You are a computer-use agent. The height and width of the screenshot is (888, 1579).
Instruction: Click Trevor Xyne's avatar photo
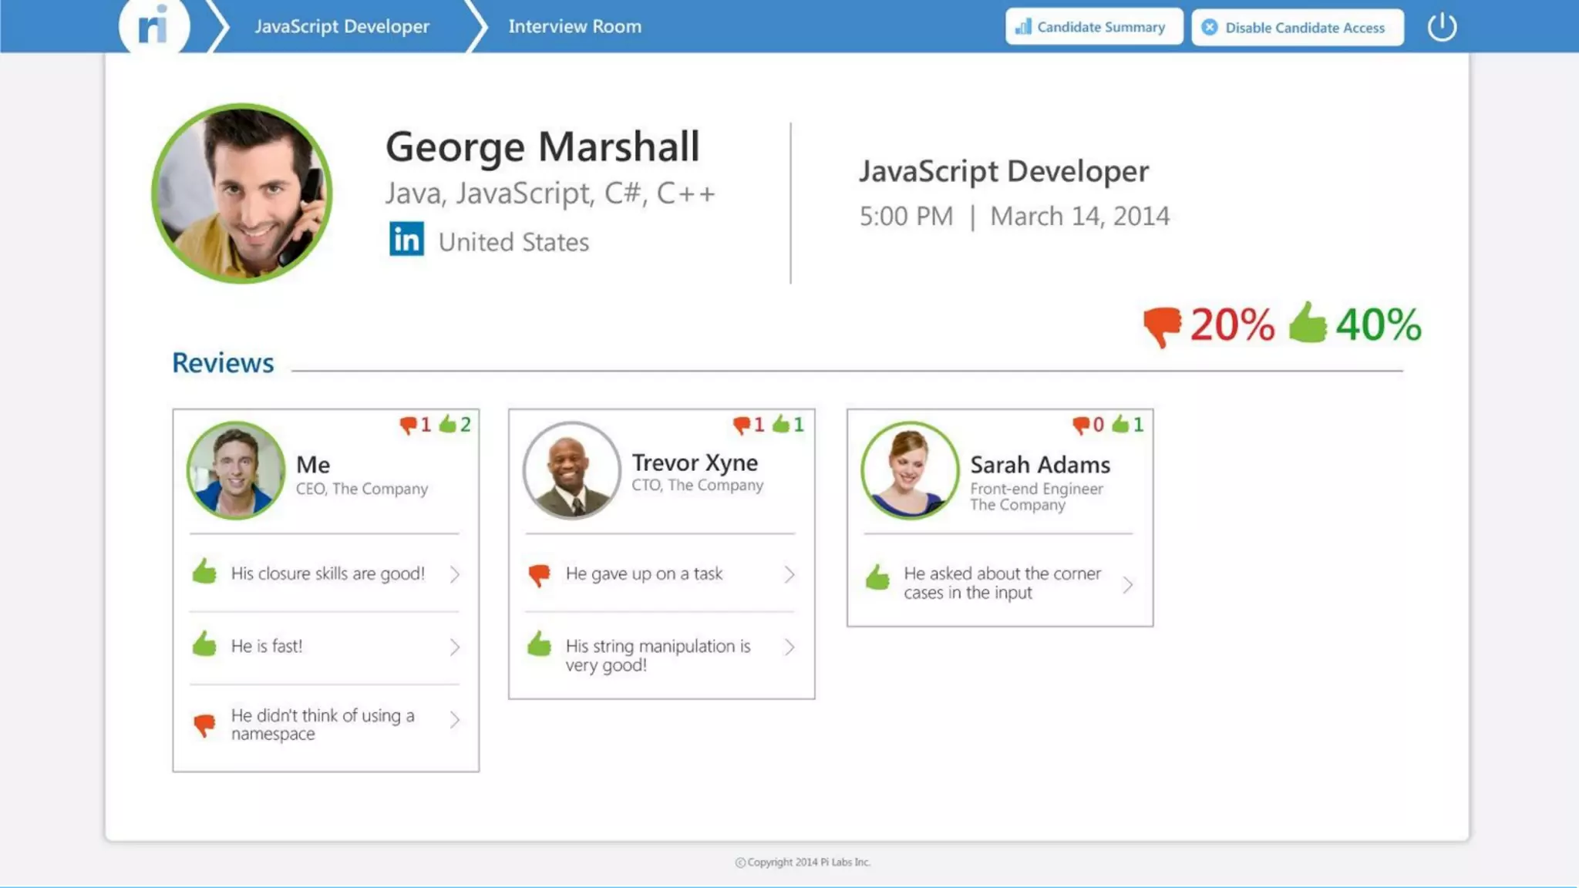[x=571, y=470]
